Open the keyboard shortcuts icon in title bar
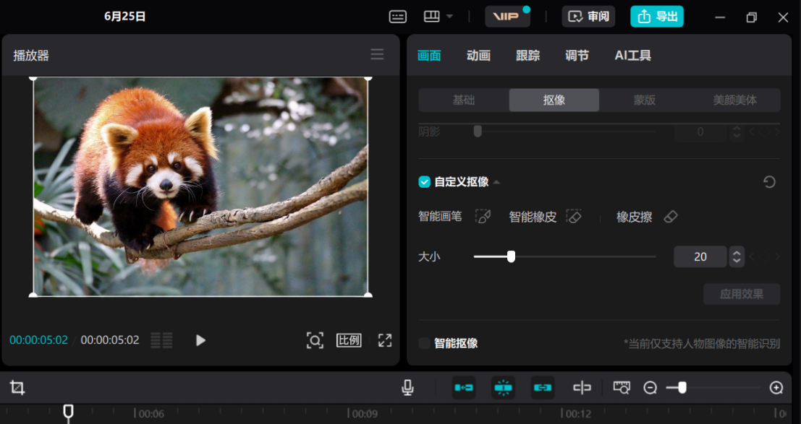Viewport: 801px width, 424px height. 397,17
